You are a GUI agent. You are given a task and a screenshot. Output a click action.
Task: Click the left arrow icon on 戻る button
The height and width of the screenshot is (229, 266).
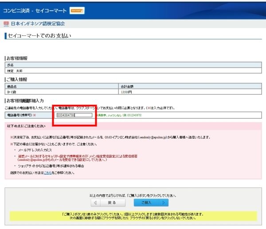point(95,203)
